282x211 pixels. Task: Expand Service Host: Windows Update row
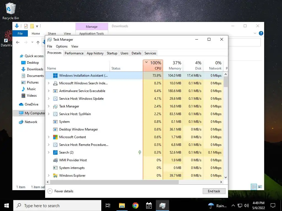[x=48, y=99]
